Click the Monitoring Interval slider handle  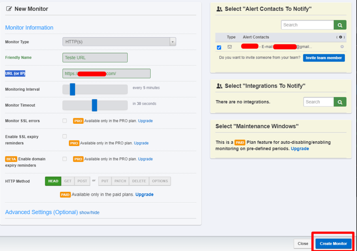click(73, 89)
